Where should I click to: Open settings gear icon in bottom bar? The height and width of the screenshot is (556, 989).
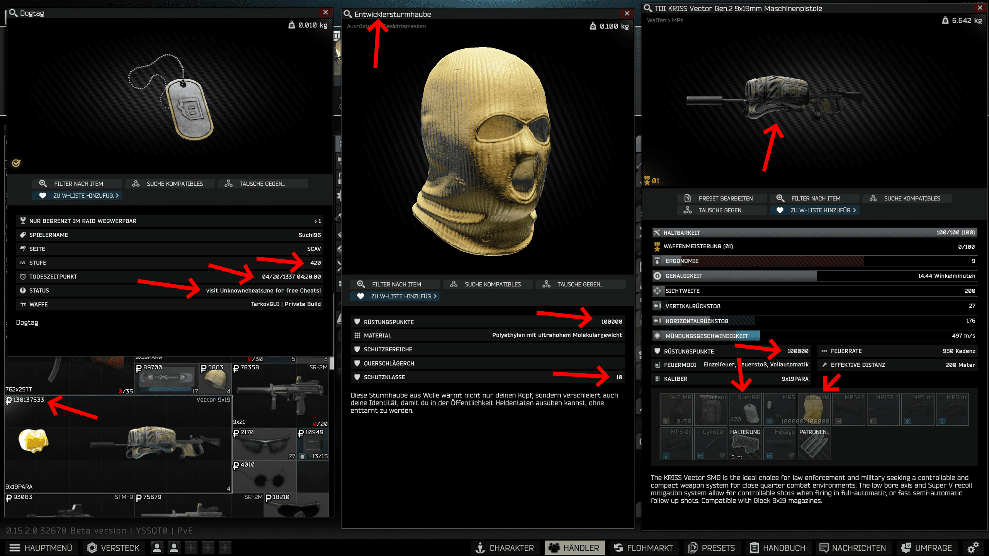973,548
